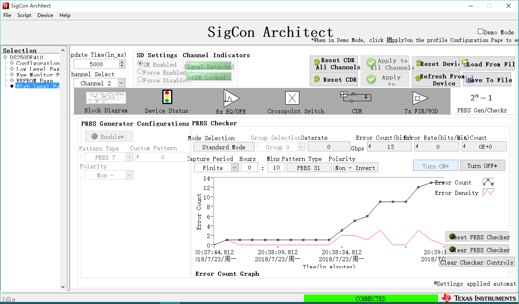This screenshot has height=304, width=519.
Task: Select the PRBS Gen/Checkr tab
Action: tap(482, 102)
